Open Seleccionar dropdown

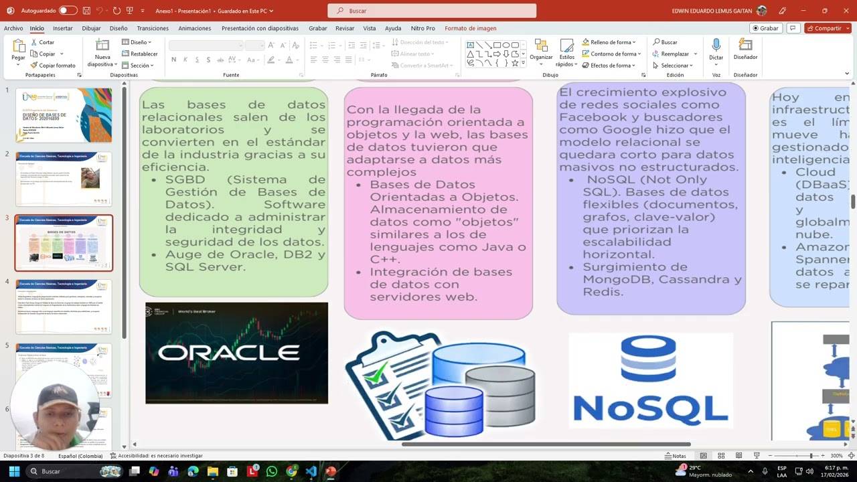tap(672, 66)
